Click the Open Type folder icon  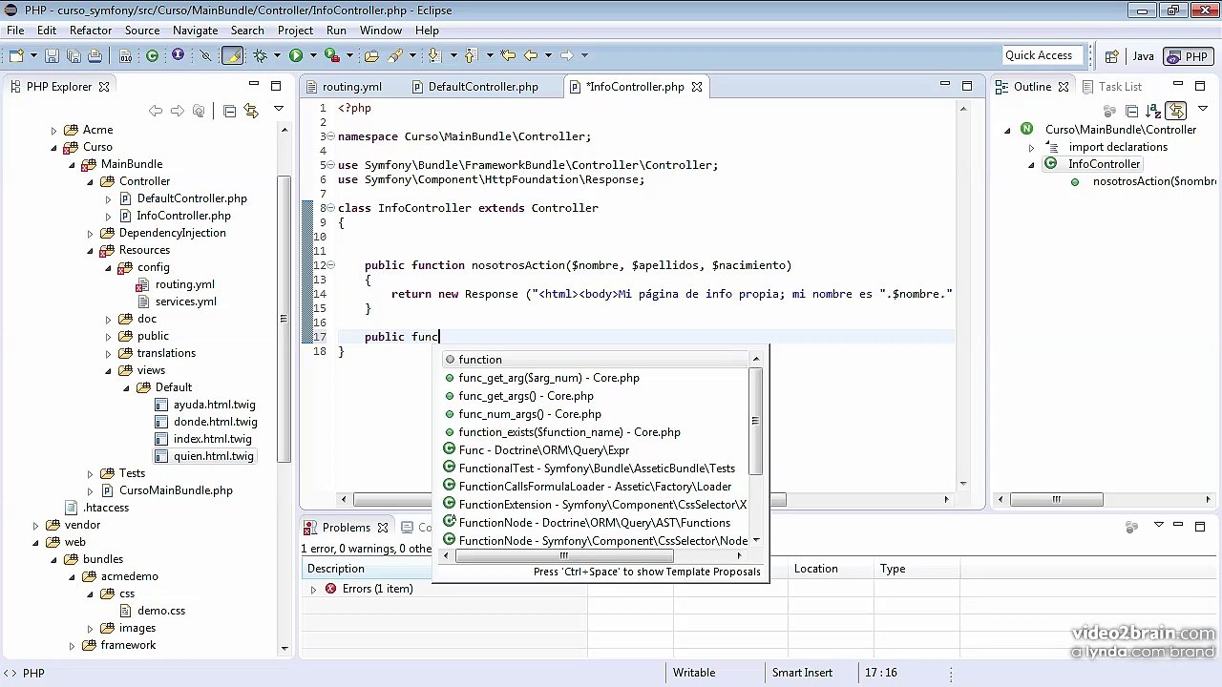coord(371,56)
